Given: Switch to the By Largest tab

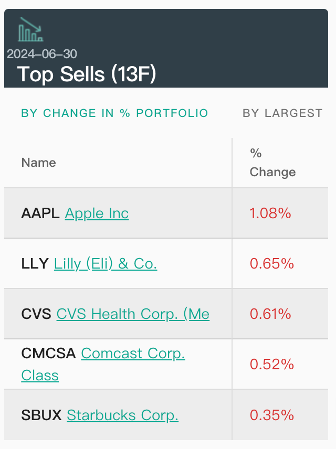Looking at the screenshot, I should 282,113.
